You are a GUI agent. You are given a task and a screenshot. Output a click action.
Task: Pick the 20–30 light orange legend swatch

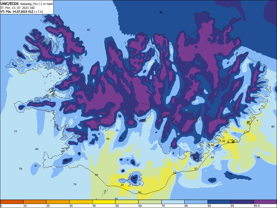pos(58,202)
